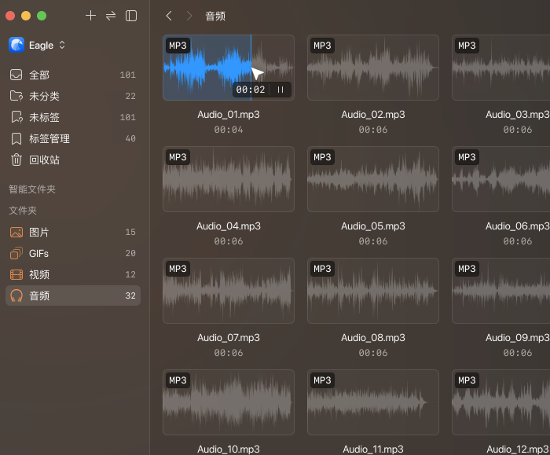550x455 pixels.
Task: Pause playback of Audio_01.mp3
Action: [280, 90]
